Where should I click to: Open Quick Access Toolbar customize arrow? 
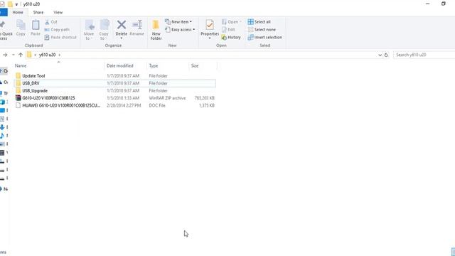[16, 4]
